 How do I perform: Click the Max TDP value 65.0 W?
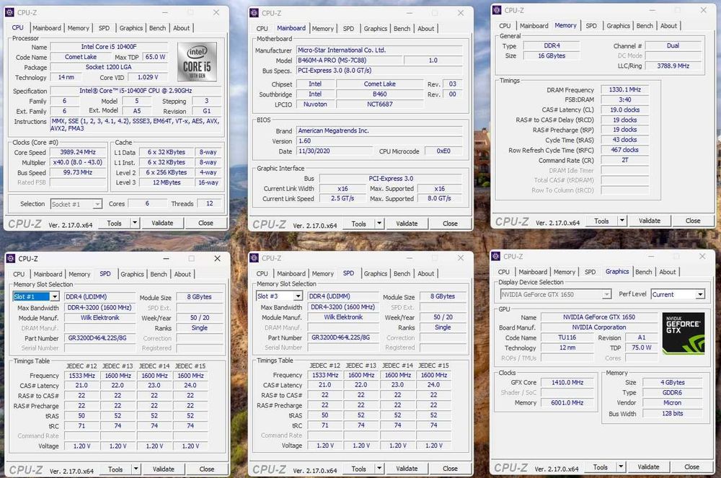coord(156,57)
